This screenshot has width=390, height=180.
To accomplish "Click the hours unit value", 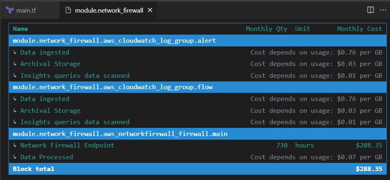I will (304, 145).
